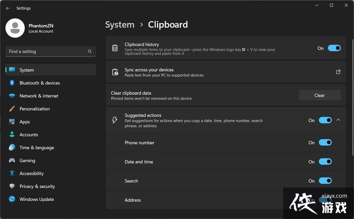Image resolution: width=354 pixels, height=219 pixels.
Task: Click the Clipboard history clipboard icon
Action: (x=115, y=48)
